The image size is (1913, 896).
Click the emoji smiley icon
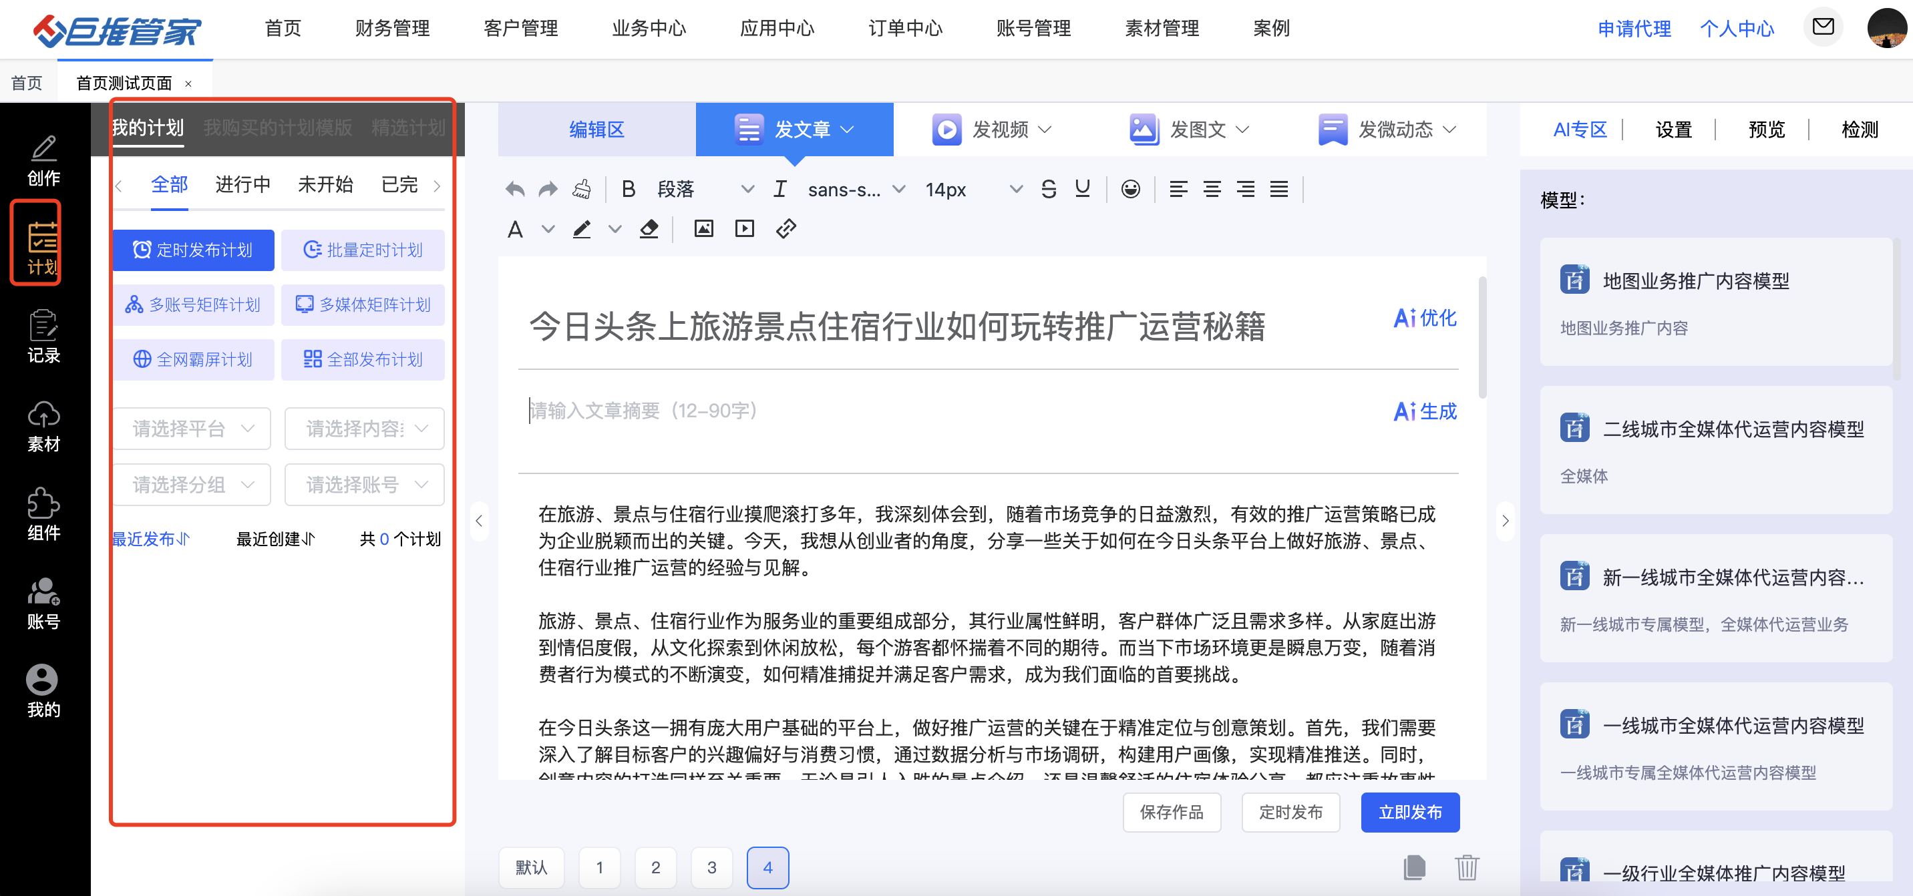pos(1130,190)
